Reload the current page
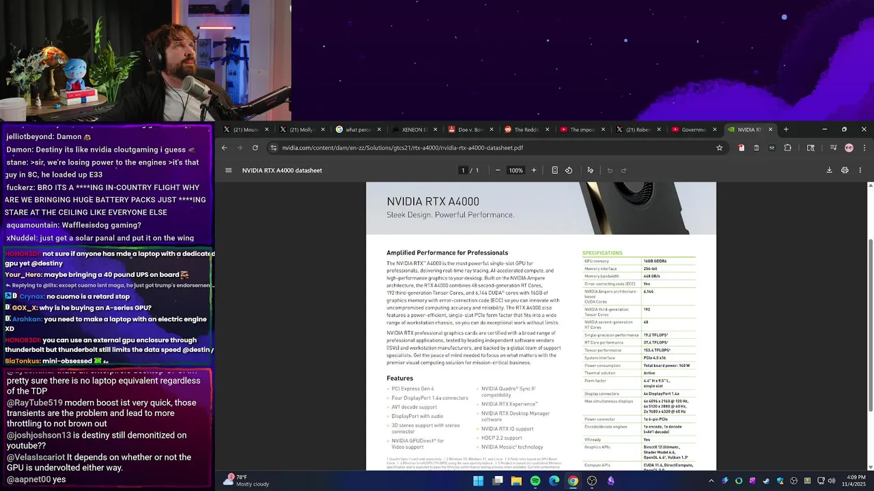This screenshot has height=491, width=874. point(255,148)
